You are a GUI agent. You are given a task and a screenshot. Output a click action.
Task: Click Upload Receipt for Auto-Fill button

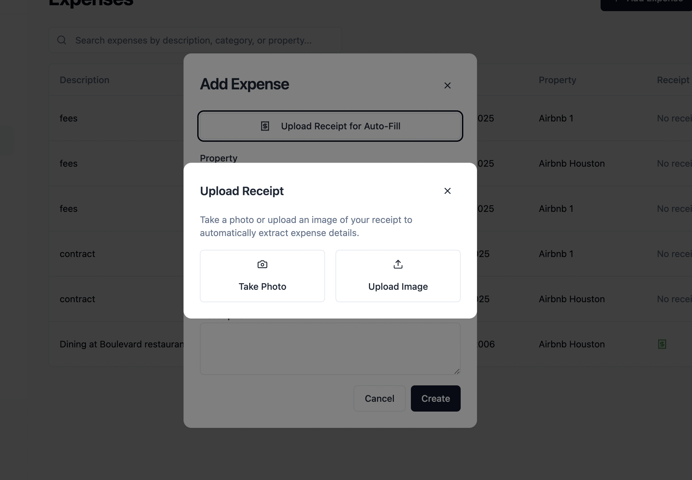pyautogui.click(x=330, y=126)
